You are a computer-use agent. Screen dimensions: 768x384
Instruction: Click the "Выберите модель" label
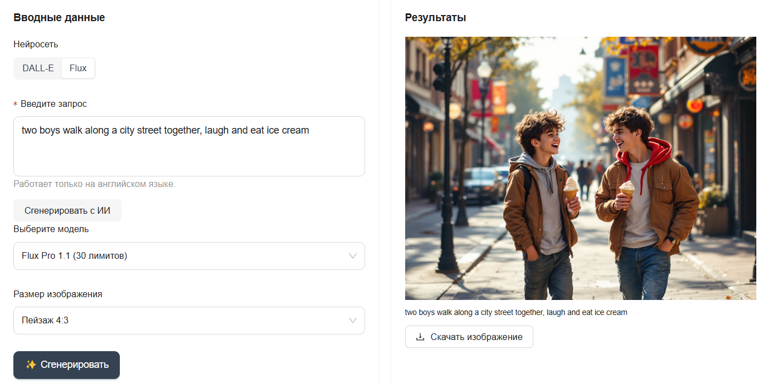[51, 229]
